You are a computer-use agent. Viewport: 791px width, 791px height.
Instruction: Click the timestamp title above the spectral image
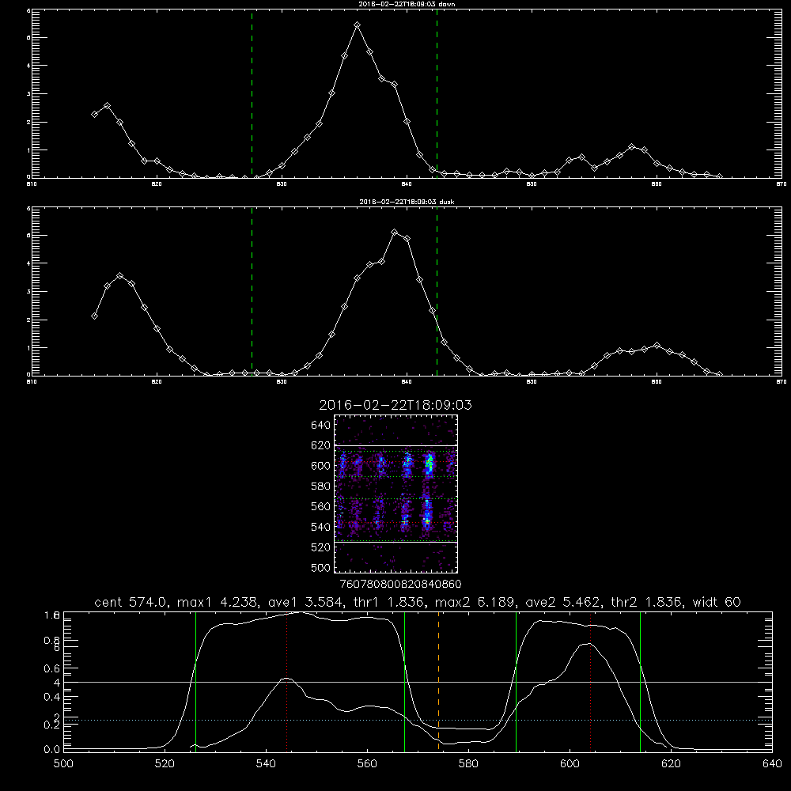coord(395,405)
